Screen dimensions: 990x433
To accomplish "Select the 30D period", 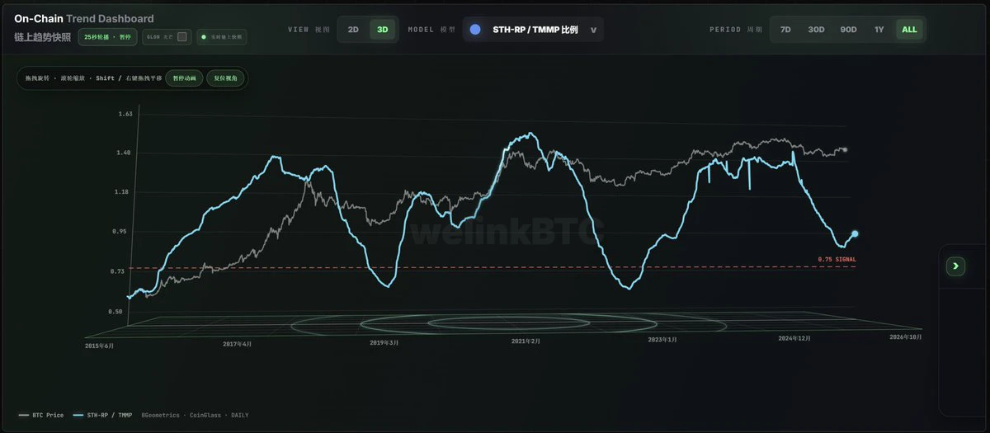I will point(816,30).
